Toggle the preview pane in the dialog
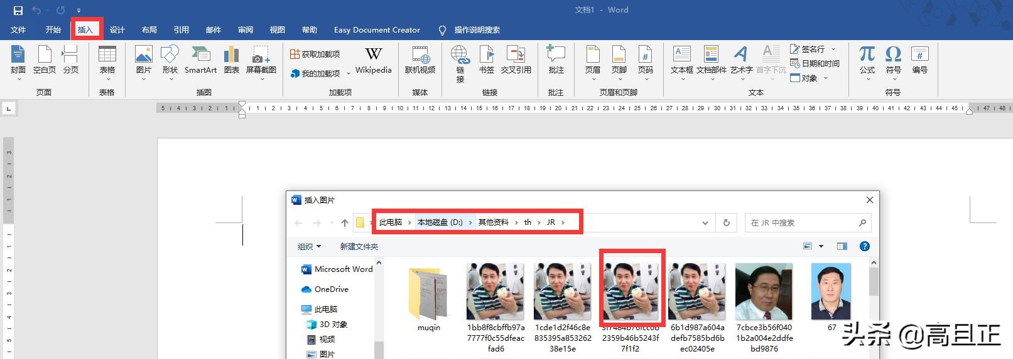The width and height of the screenshot is (1013, 359). tap(842, 246)
